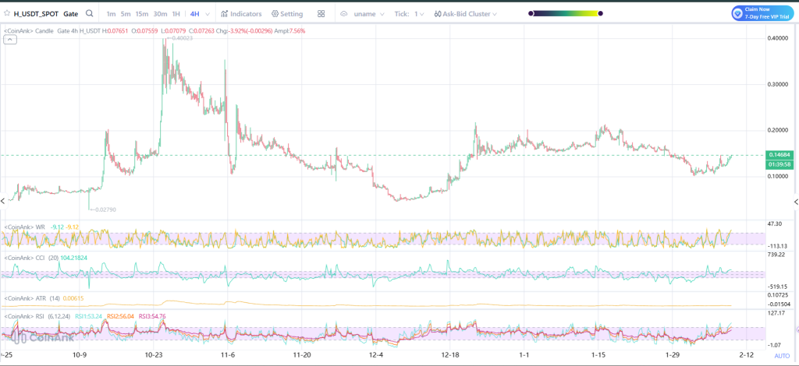The image size is (799, 366).
Task: Open the Indicators chart icon
Action: [225, 14]
